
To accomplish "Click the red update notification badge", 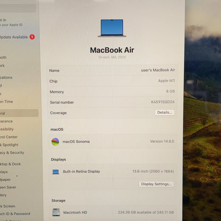I will click(x=32, y=37).
